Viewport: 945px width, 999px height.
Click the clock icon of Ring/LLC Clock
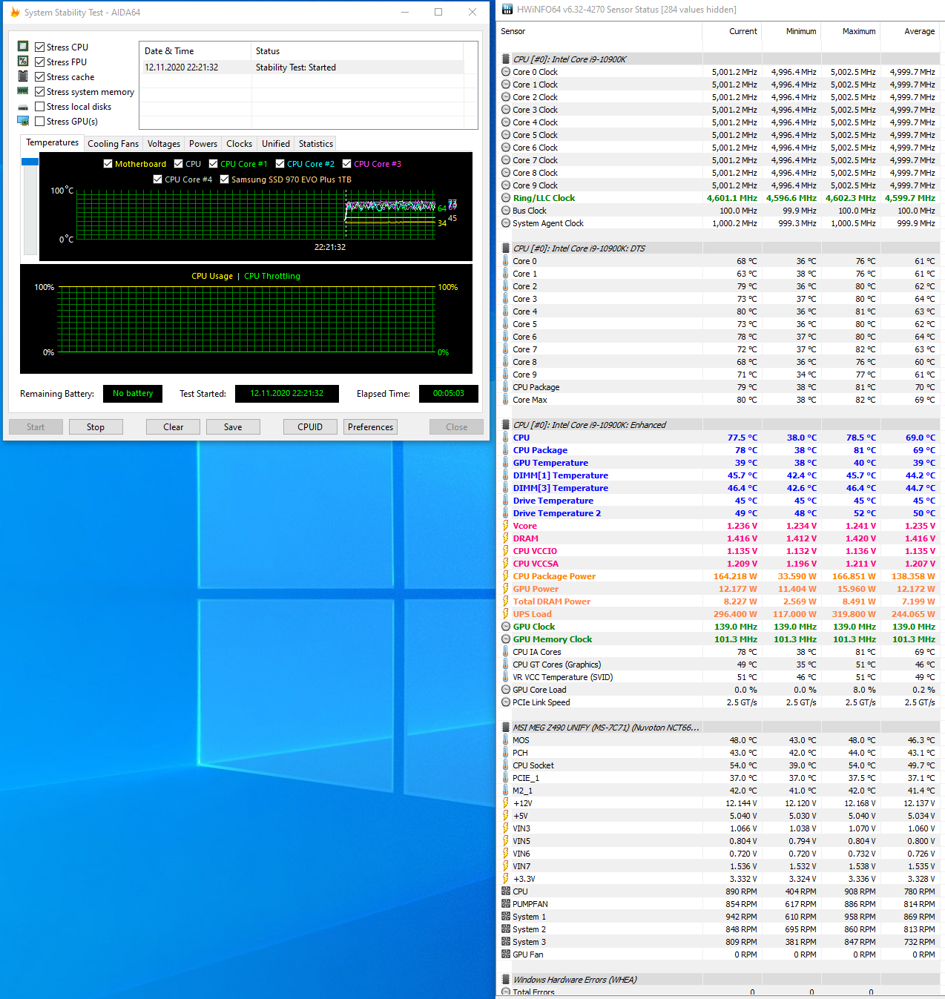point(506,198)
